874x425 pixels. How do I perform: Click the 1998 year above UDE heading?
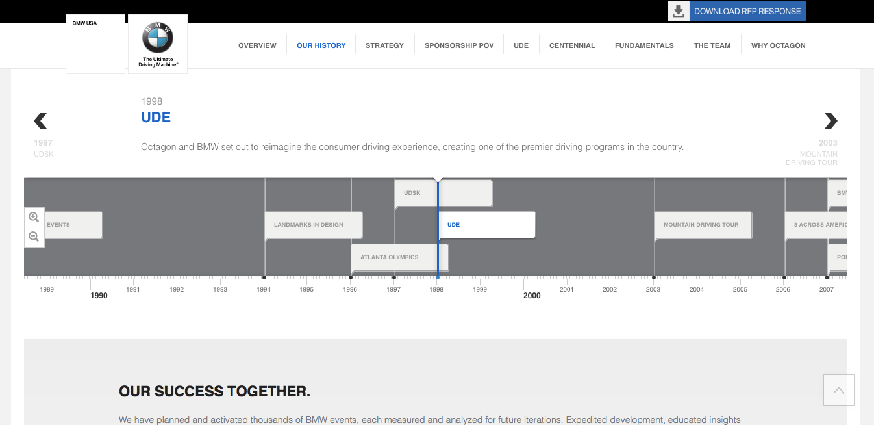152,101
